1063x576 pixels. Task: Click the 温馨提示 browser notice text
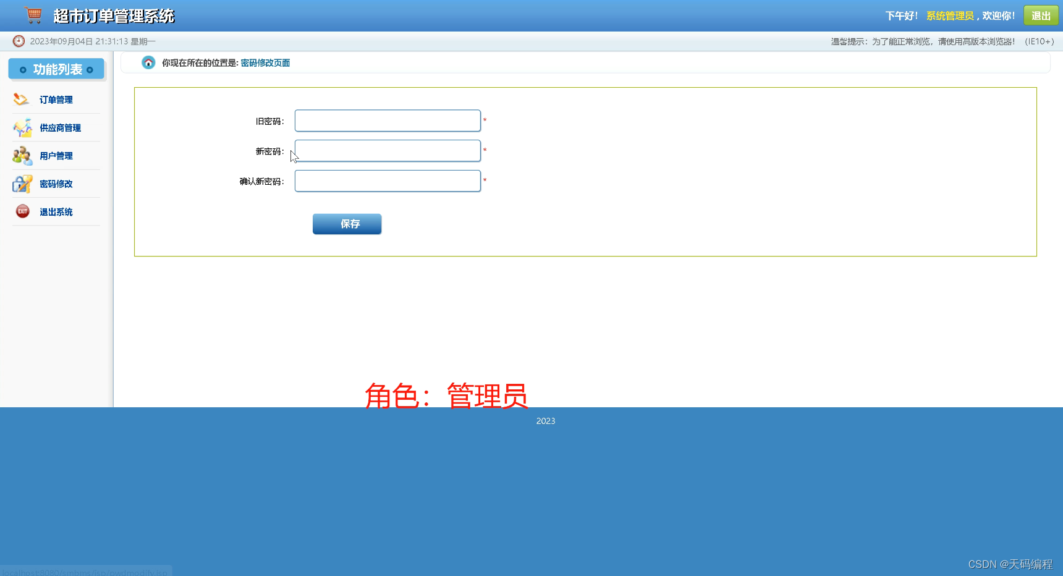pos(942,41)
